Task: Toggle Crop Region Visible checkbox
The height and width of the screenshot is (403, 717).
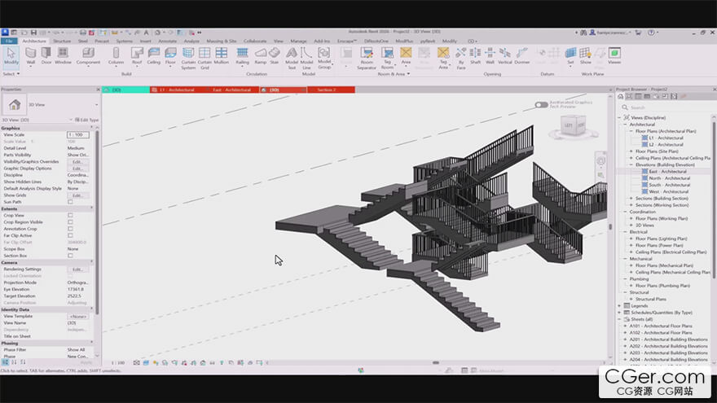Action: click(x=70, y=222)
